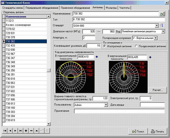Switch to Стандарты связи tab
This screenshot has height=138, width=170.
13,8
